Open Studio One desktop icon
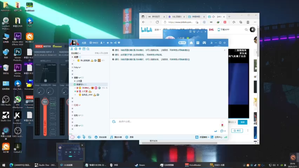 6,117
